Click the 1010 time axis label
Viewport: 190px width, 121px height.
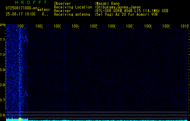point(185,26)
